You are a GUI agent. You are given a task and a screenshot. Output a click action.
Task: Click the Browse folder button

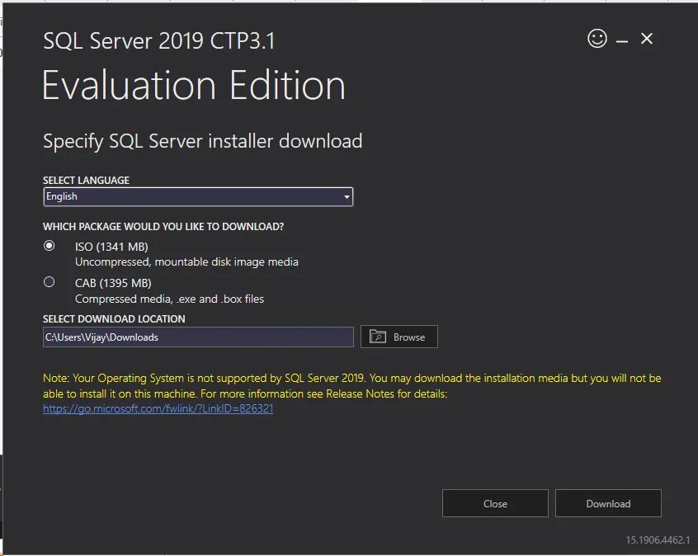399,337
